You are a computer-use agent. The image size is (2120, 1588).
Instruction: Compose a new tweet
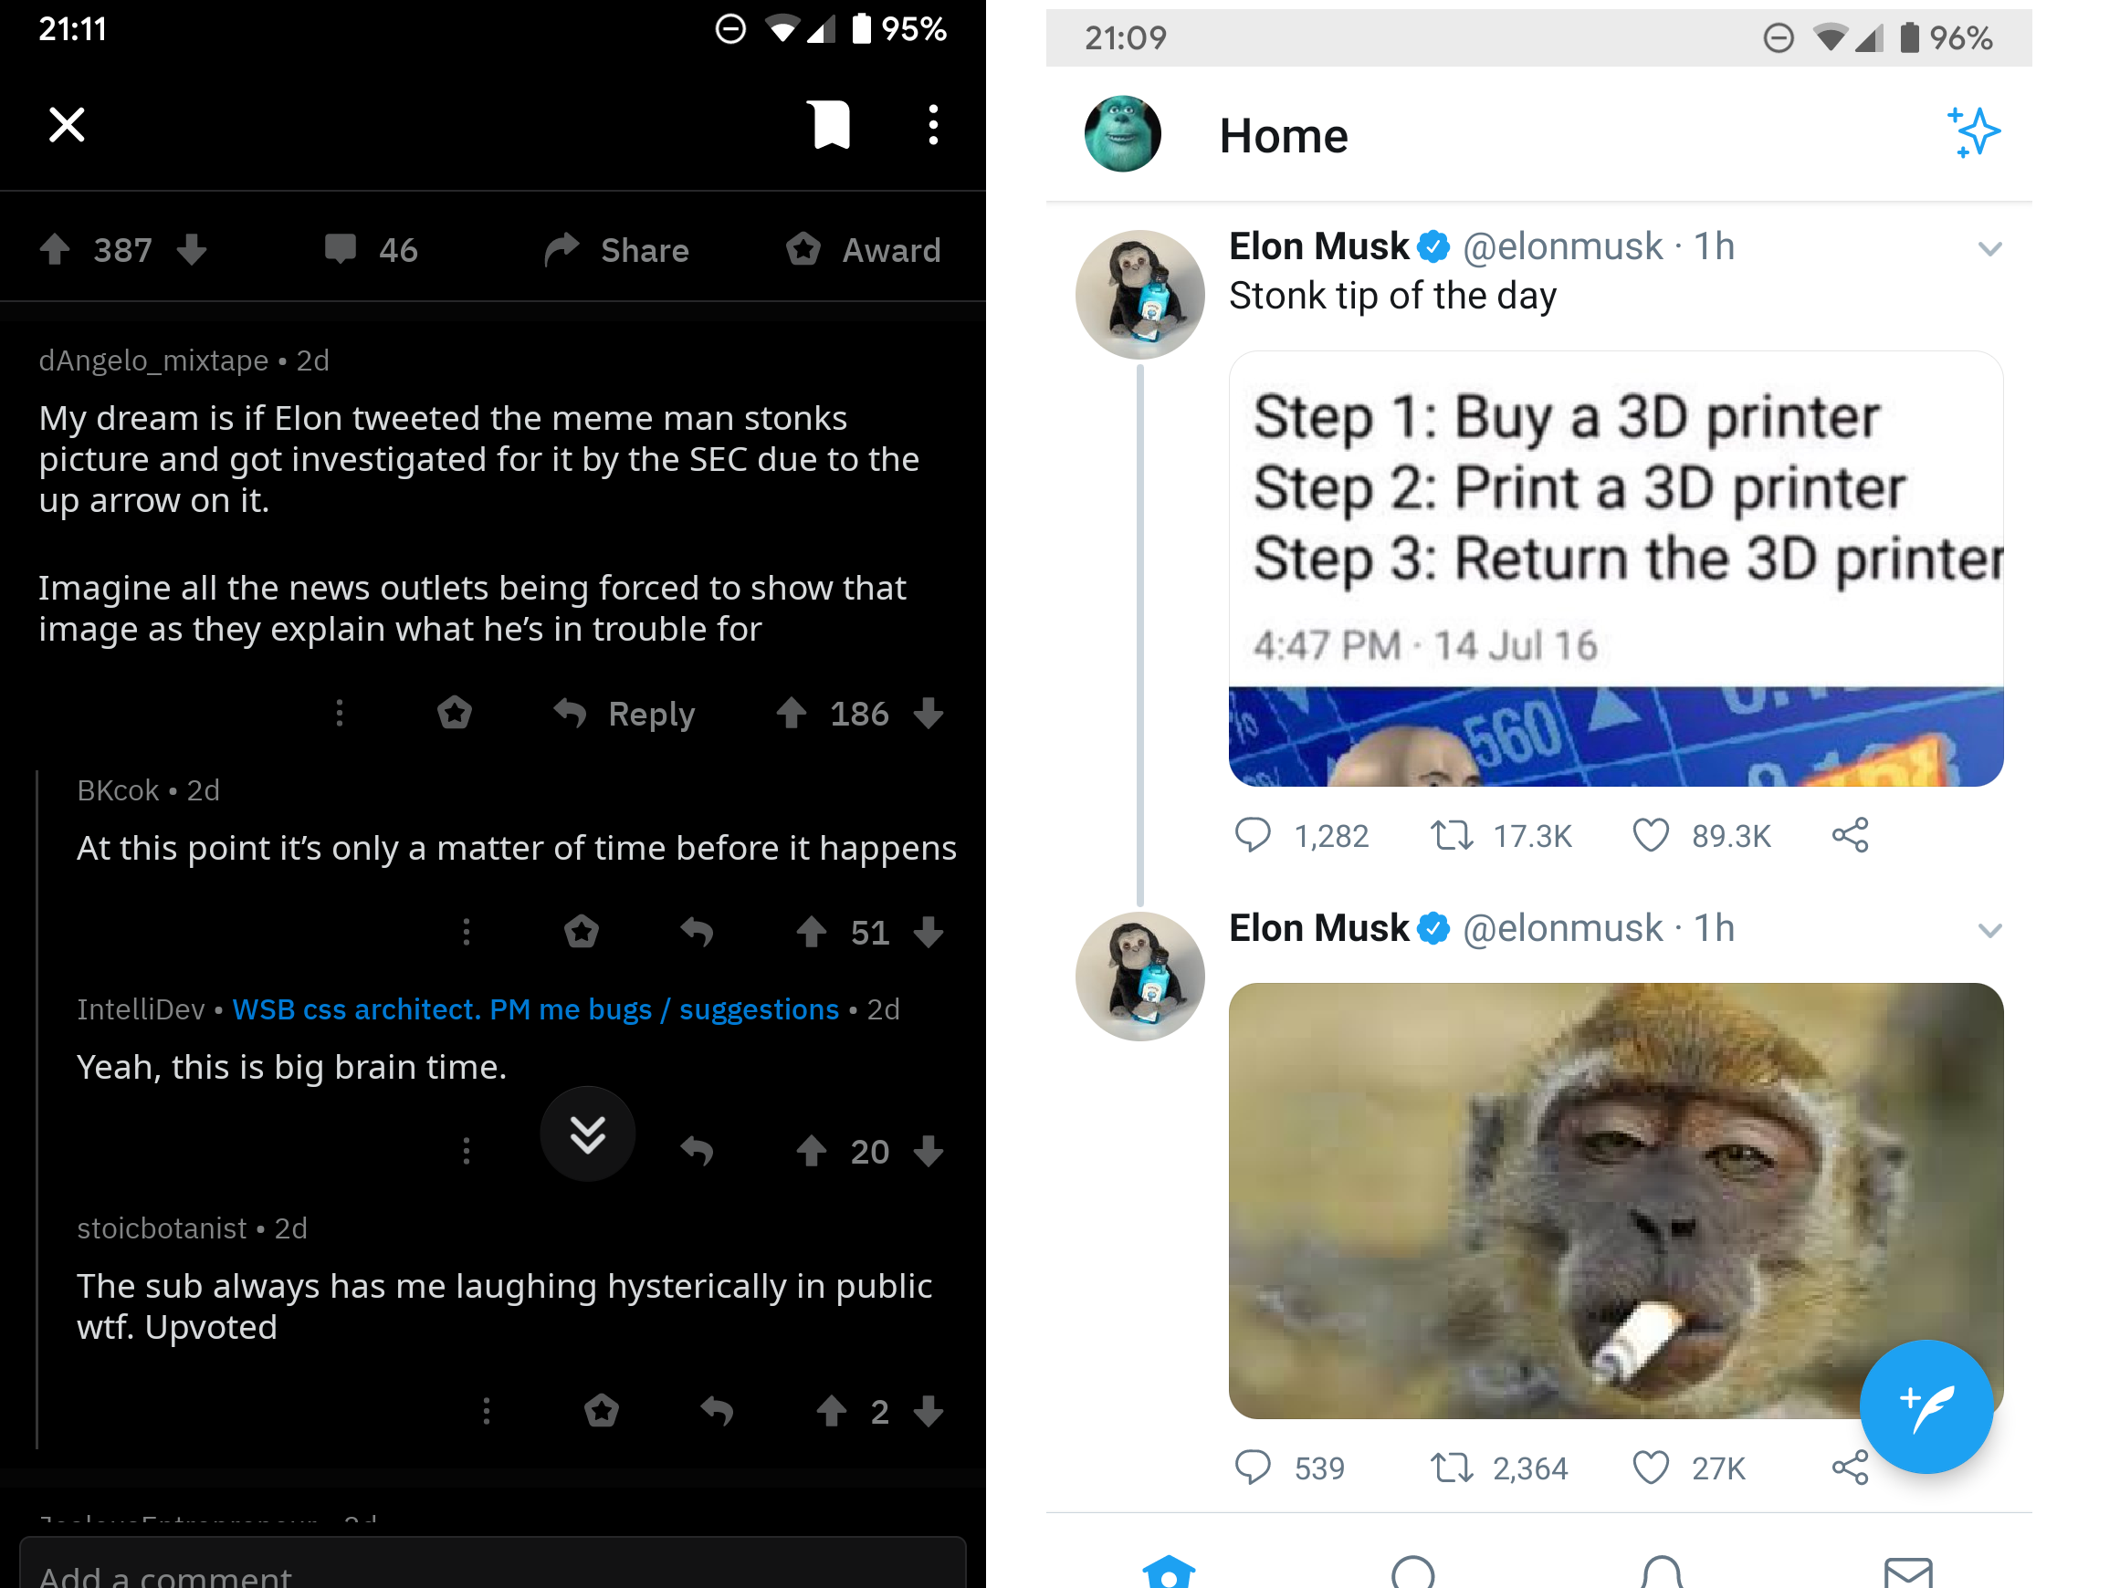coord(1925,1406)
